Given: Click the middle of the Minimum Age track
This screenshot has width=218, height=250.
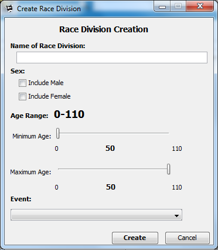Looking at the screenshot, I should 113,133.
